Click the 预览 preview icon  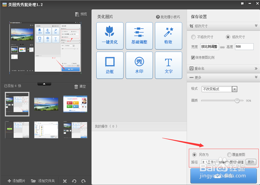pyautogui.click(x=77, y=14)
